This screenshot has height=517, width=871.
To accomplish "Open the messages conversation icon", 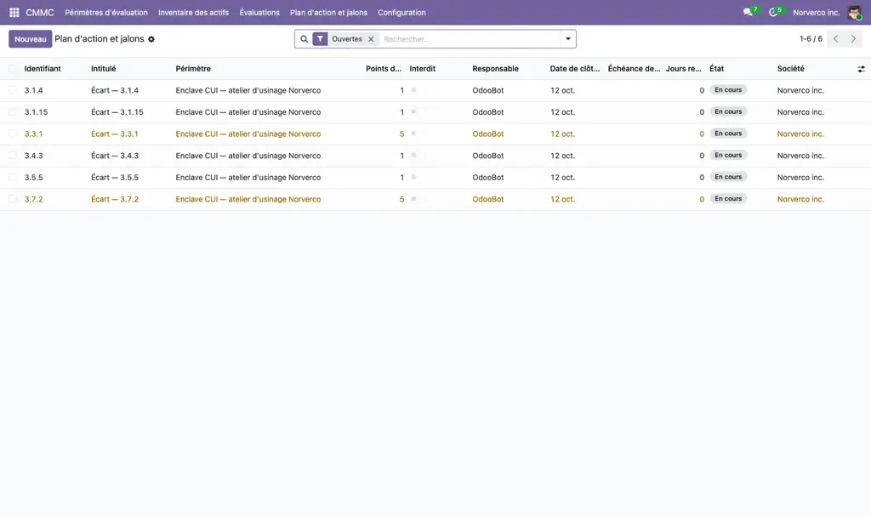I will click(748, 12).
